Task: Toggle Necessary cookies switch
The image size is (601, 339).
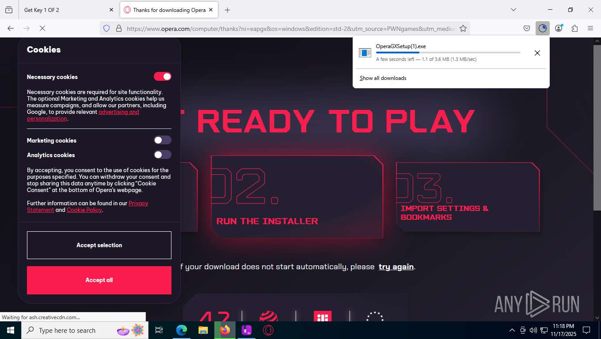Action: 162,76
